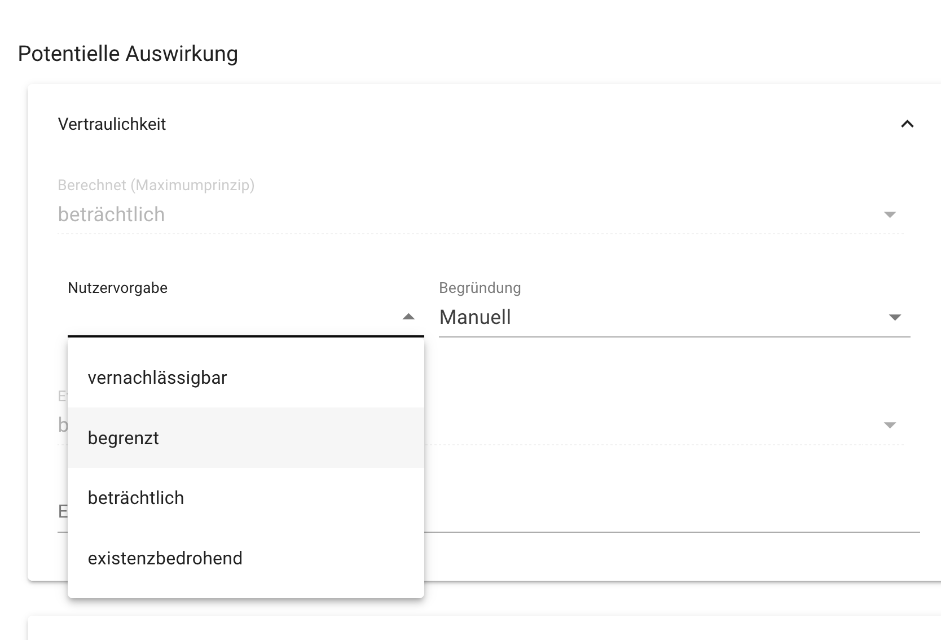Select 'vernachlässigbar' from the dropdown list
Image resolution: width=941 pixels, height=640 pixels.
click(245, 378)
